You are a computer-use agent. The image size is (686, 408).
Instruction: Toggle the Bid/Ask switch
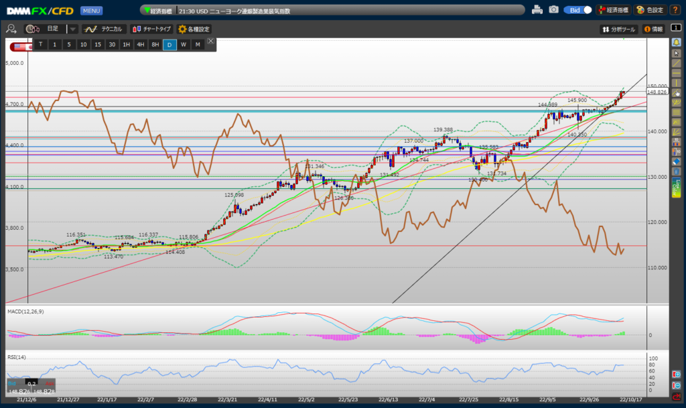pyautogui.click(x=578, y=10)
